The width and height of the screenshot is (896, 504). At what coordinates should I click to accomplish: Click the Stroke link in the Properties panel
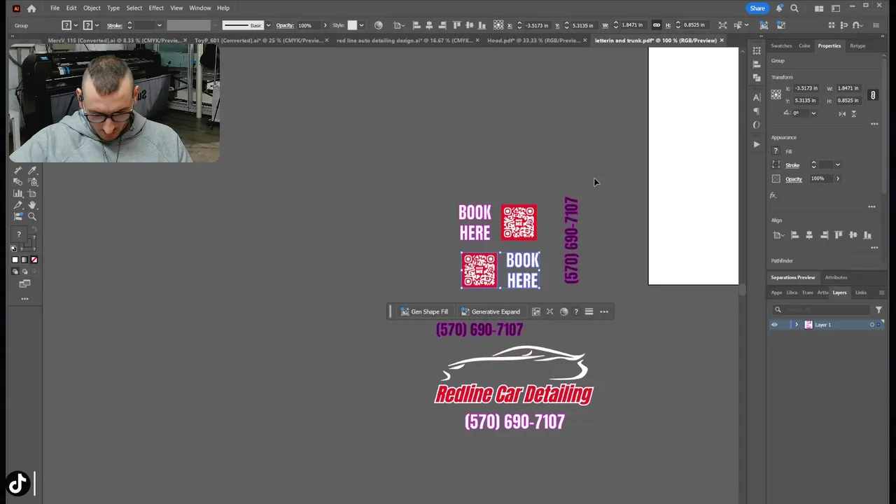pyautogui.click(x=792, y=165)
